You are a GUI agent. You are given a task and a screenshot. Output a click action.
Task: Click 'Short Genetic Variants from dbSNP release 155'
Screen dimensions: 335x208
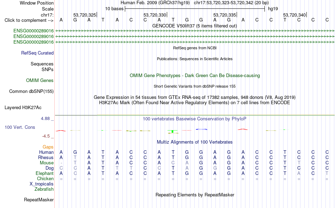(195, 86)
